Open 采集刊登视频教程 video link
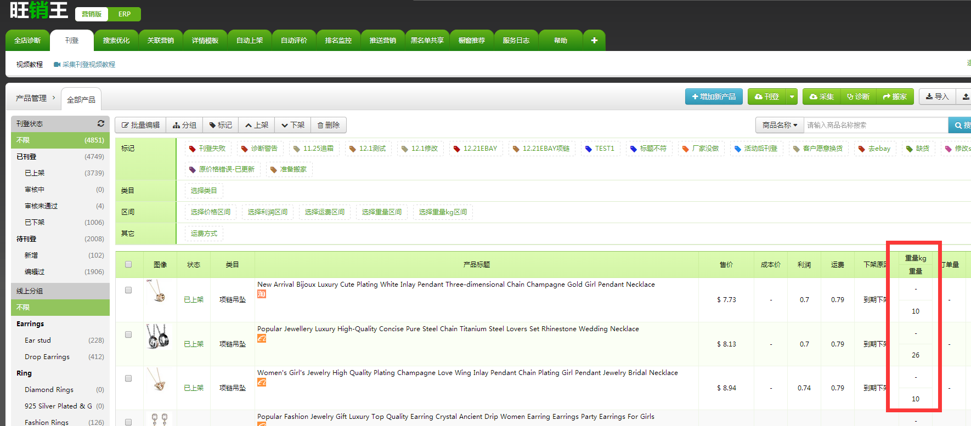Viewport: 971px width, 426px height. point(84,65)
